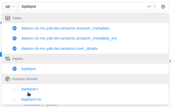Open the amazon_metadata table result
The image size is (171, 107).
(65, 28)
